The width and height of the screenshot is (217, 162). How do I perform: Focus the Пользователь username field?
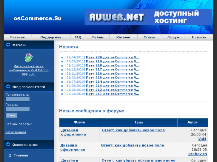coord(18,99)
